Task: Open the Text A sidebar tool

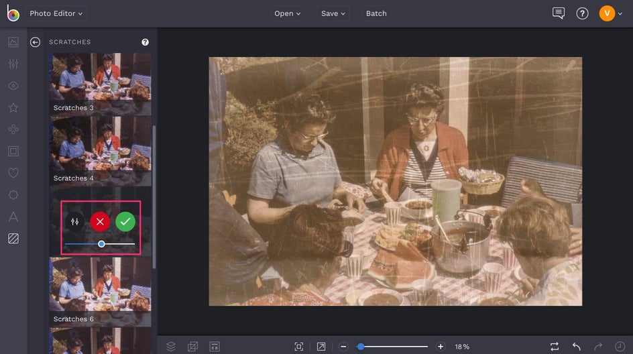Action: [13, 217]
